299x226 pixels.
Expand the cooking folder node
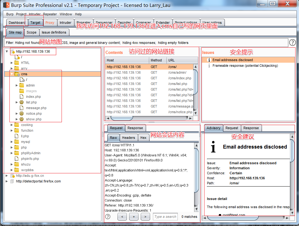(12, 125)
